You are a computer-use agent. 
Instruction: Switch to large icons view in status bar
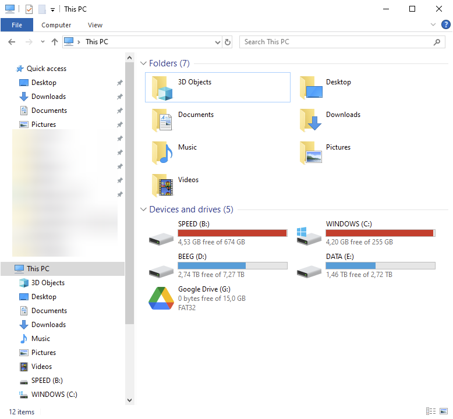[444, 411]
